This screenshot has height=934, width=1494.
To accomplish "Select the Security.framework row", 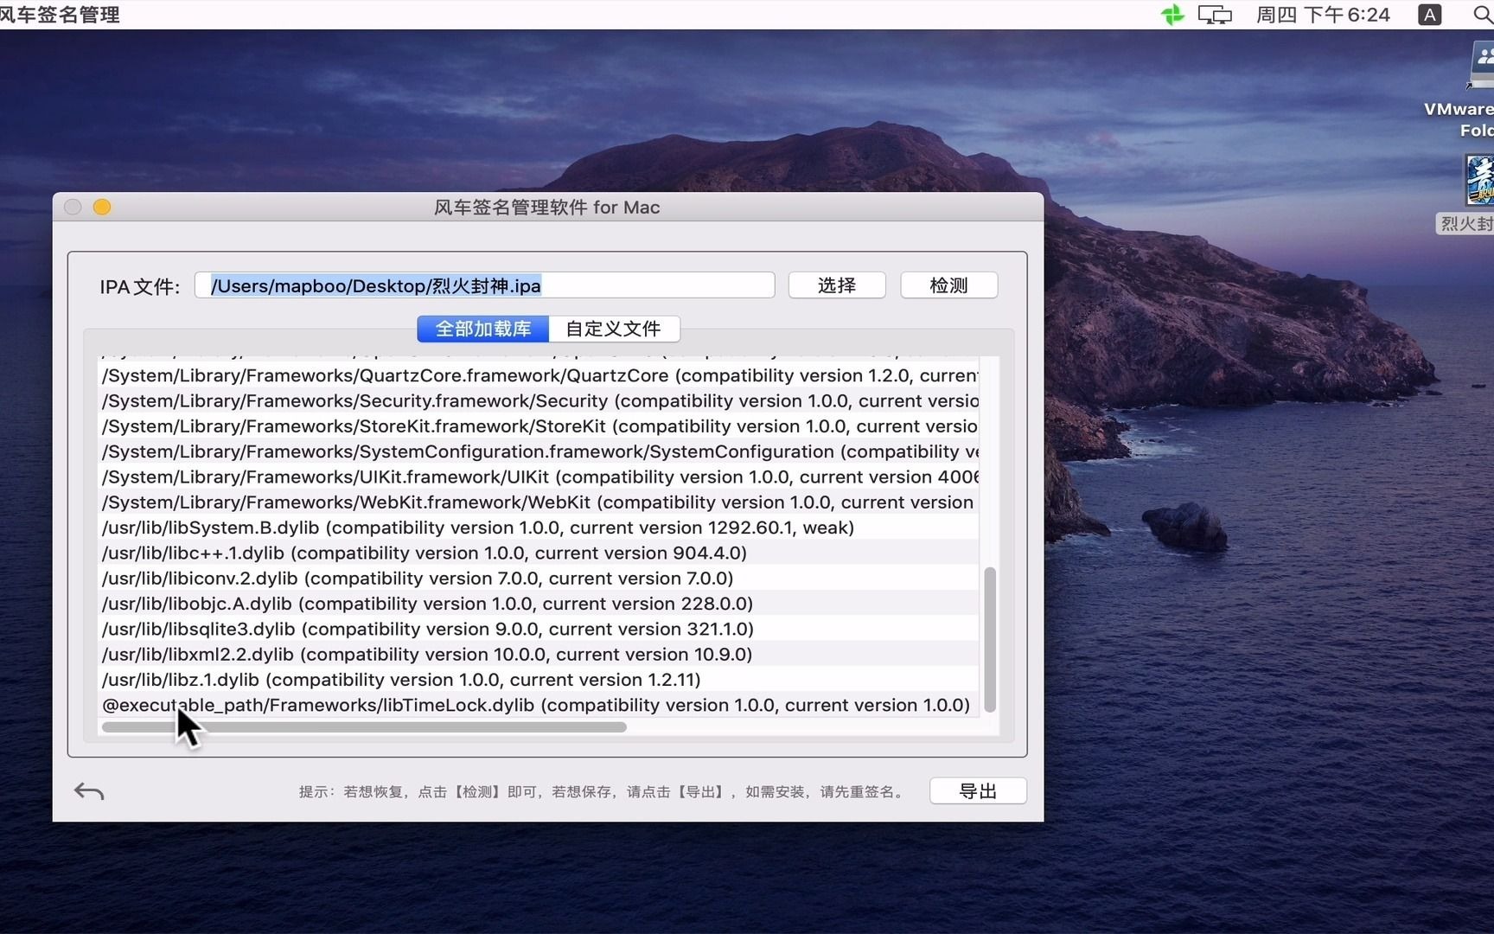I will (x=539, y=400).
